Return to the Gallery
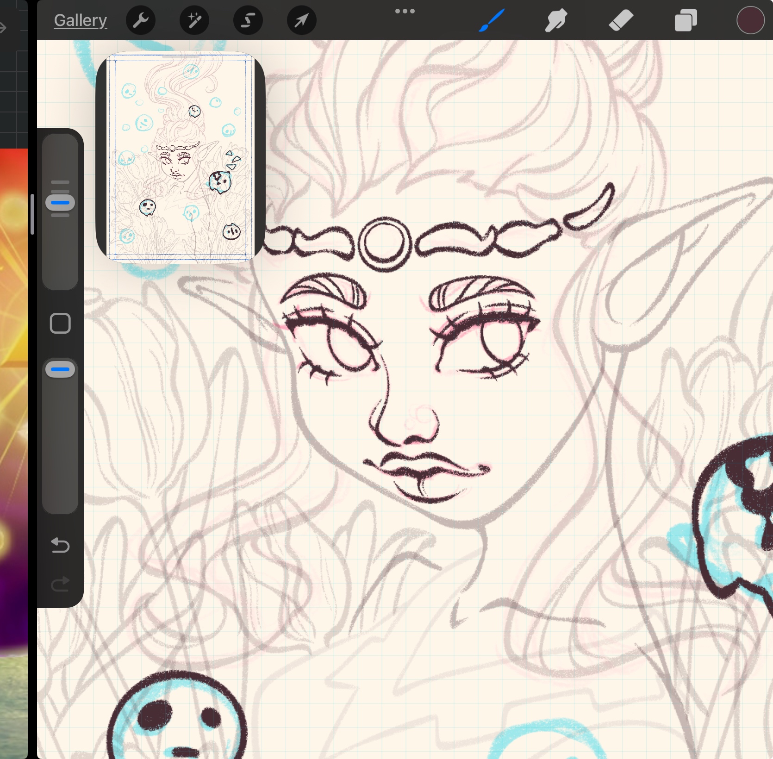Viewport: 773px width, 759px height. point(80,20)
